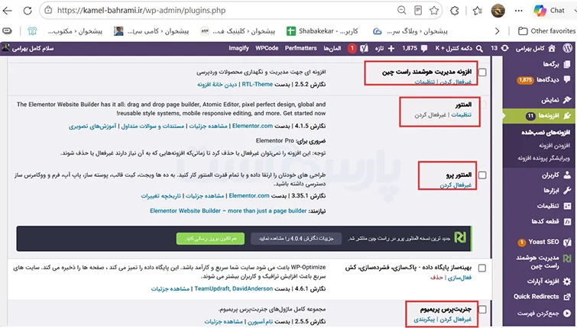Viewport: 577px width, 328px height.
Task: Open the zoom-out magnifier in address bar
Action: tap(402, 10)
